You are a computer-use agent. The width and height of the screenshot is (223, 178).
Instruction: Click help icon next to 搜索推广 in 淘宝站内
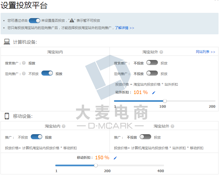(x=24, y=63)
